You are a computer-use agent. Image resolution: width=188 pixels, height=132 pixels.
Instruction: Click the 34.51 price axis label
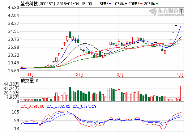(x=13, y=31)
